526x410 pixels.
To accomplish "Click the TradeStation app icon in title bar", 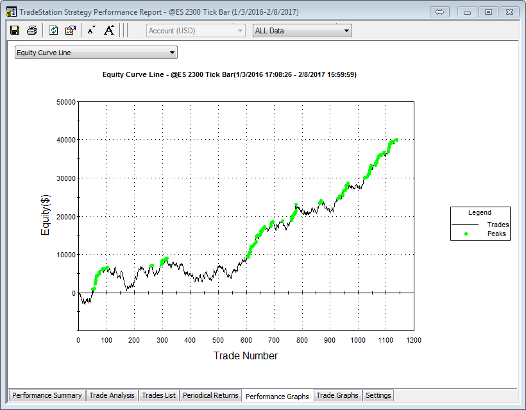I will [x=11, y=12].
